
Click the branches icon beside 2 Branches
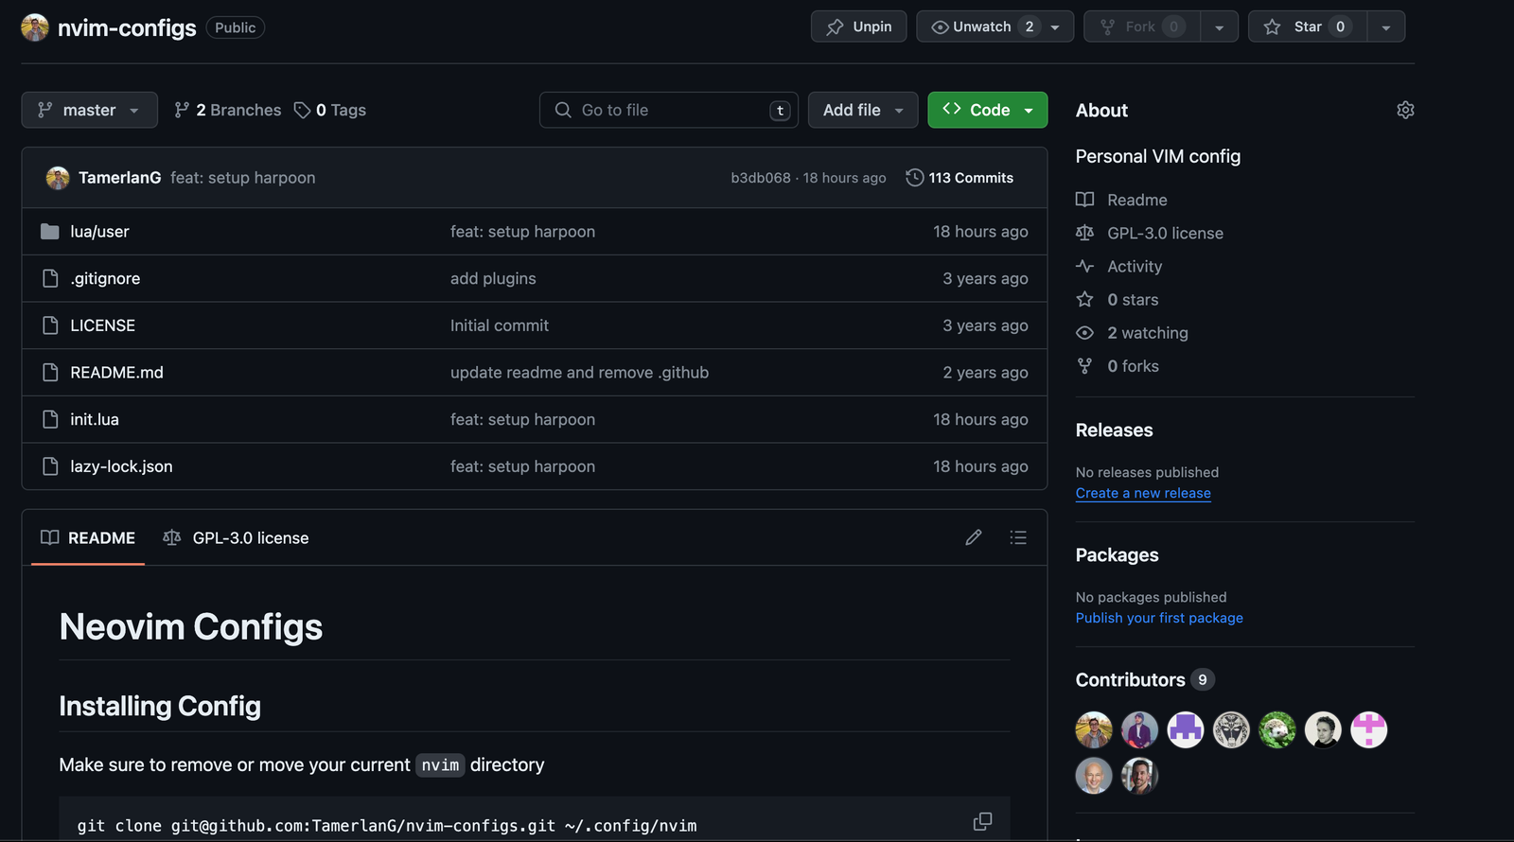(182, 111)
